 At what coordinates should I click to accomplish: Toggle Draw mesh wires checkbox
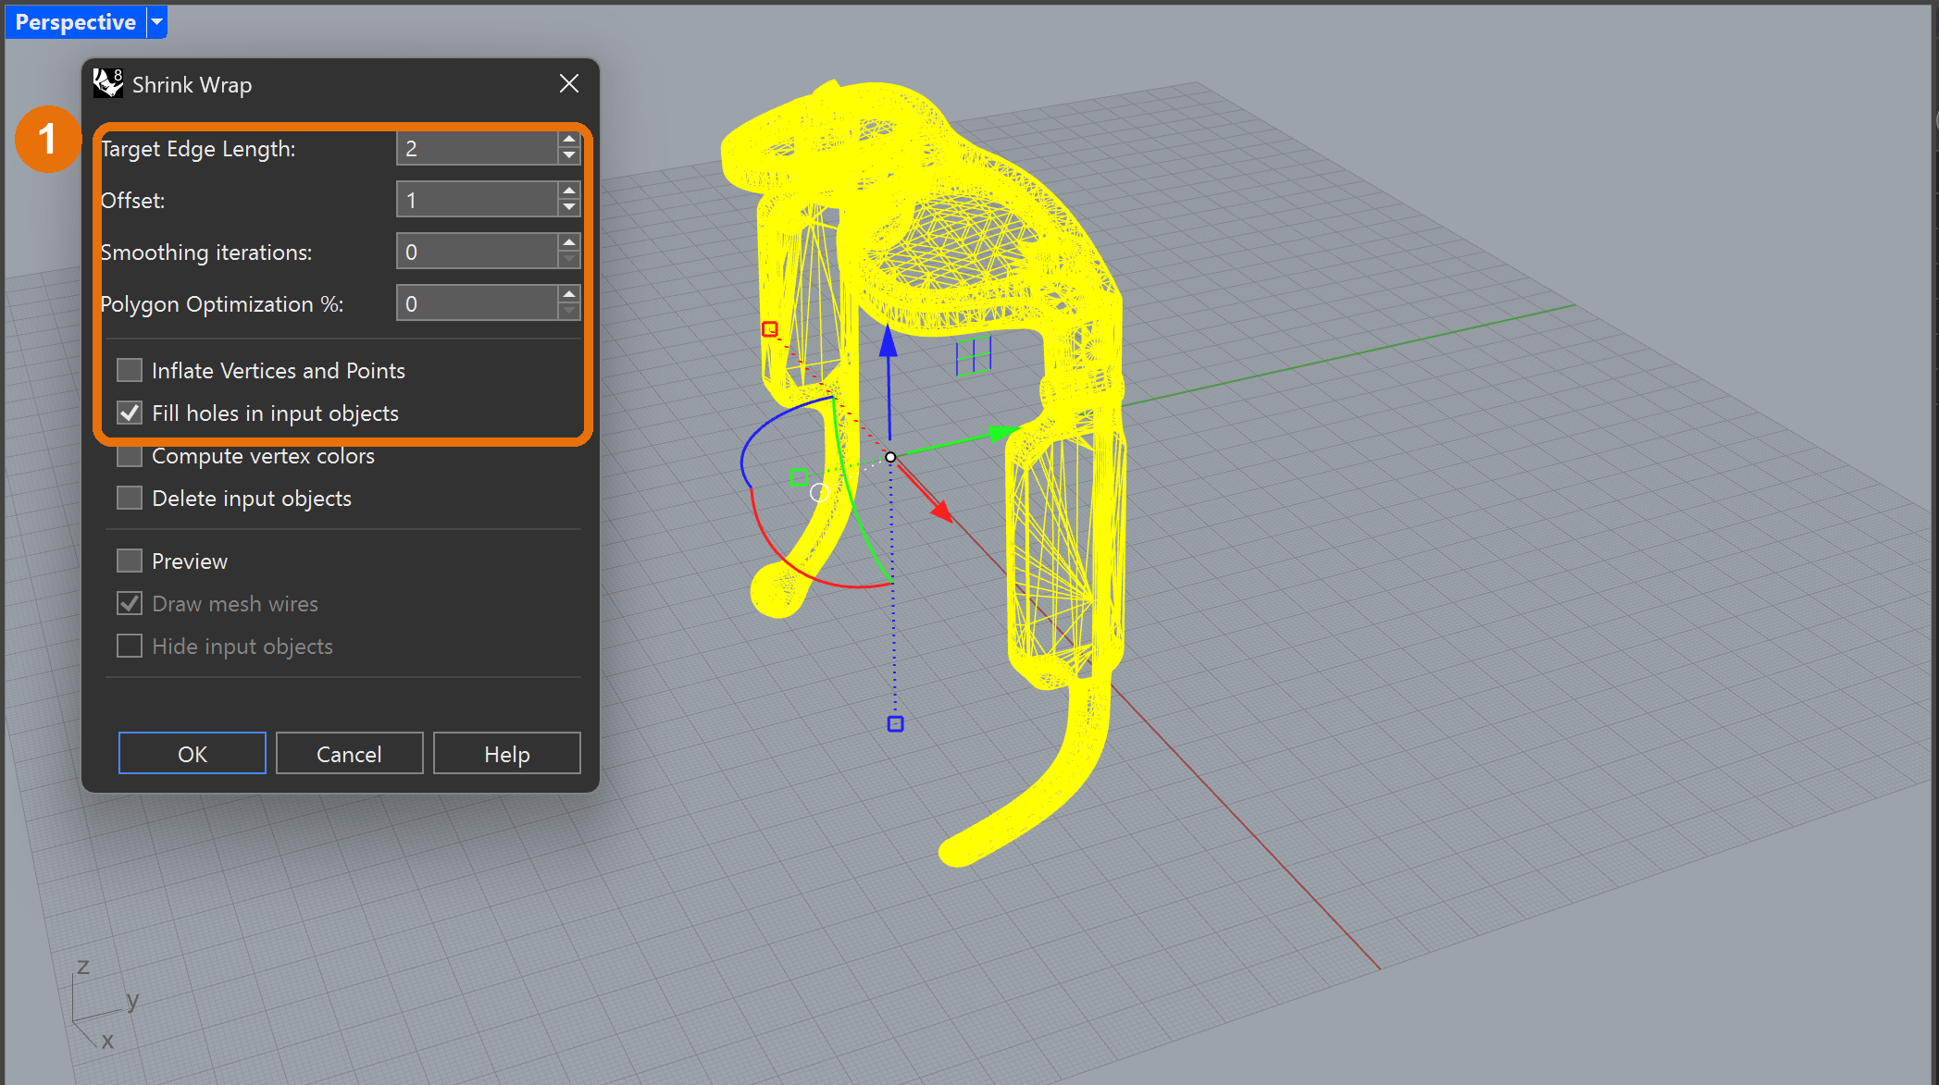130,603
